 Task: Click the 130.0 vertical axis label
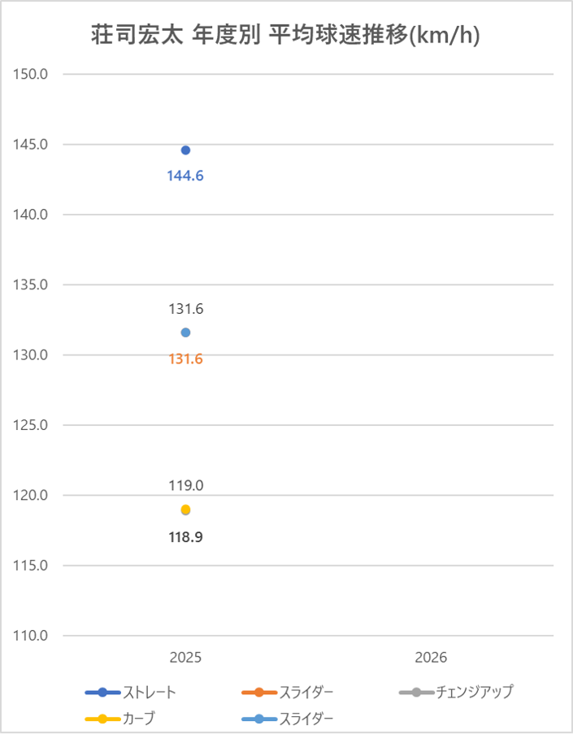pos(30,355)
